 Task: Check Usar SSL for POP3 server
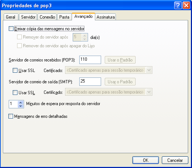(x=15, y=71)
